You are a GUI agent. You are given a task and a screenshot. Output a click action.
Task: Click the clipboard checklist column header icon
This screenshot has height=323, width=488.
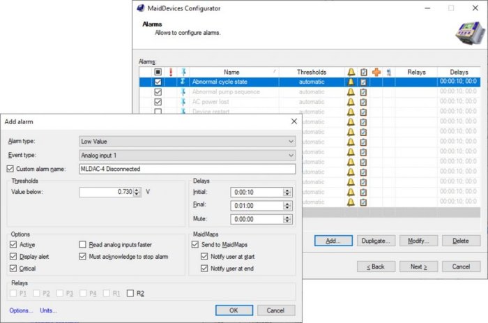click(363, 72)
